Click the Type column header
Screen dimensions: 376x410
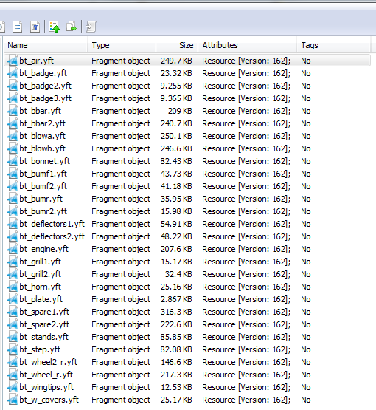point(122,45)
